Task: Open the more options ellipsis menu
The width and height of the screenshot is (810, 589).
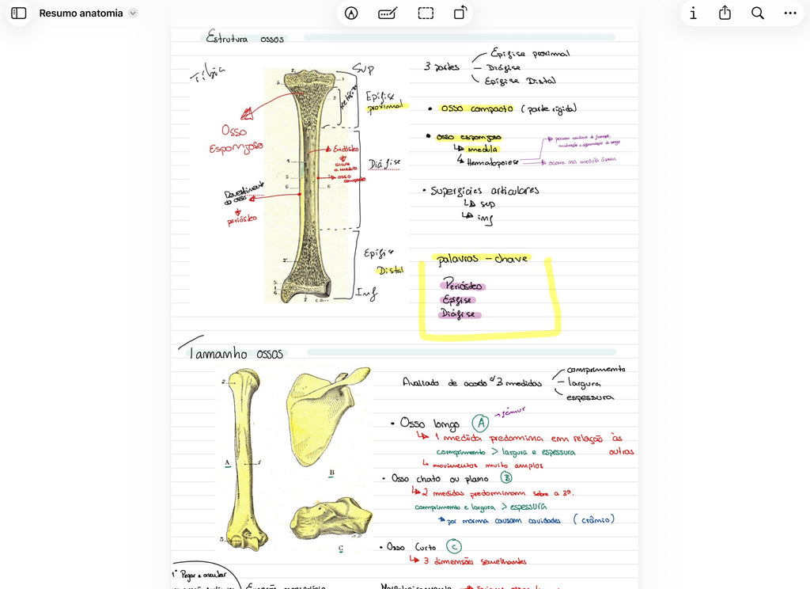Action: [x=790, y=13]
